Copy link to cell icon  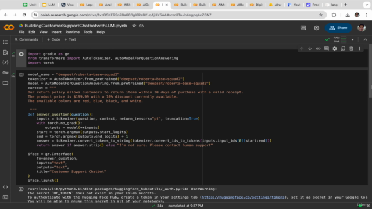(318, 49)
